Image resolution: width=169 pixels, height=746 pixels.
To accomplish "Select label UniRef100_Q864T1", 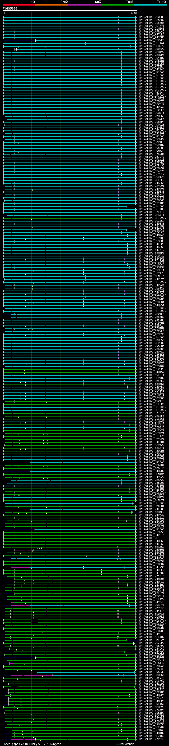I will click(x=152, y=215).
